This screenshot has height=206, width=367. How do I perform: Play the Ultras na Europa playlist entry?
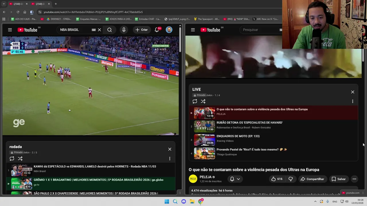pyautogui.click(x=274, y=113)
